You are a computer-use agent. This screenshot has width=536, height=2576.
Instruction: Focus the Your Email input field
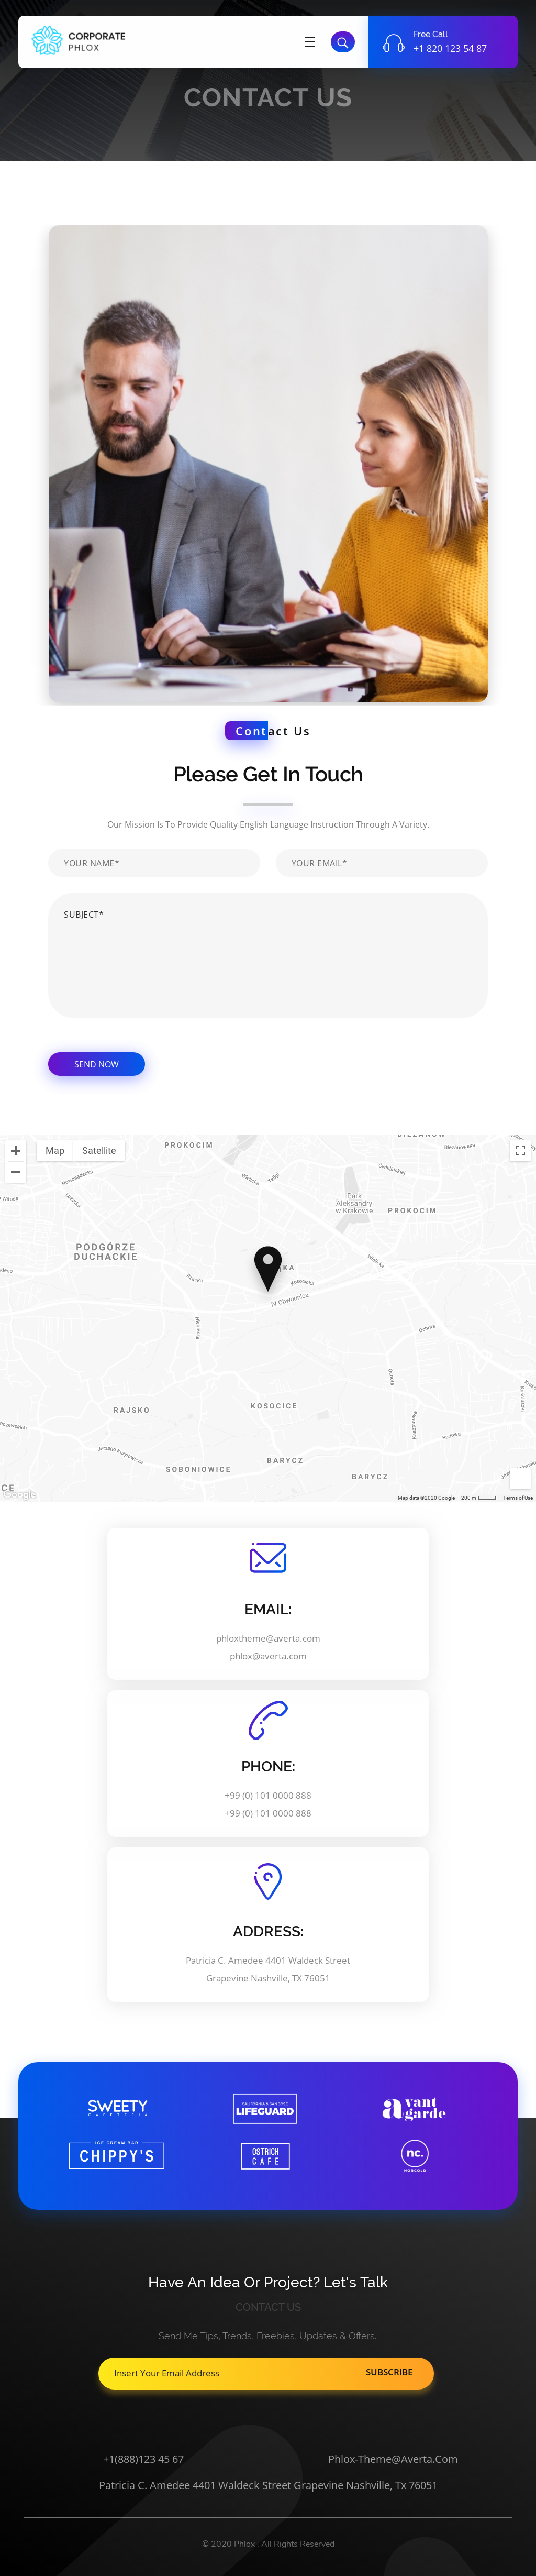(x=382, y=863)
